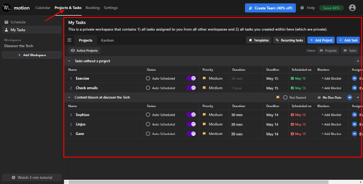This screenshot has width=363, height=184.
Task: Click Create Team (40% off) button
Action: 270,8
